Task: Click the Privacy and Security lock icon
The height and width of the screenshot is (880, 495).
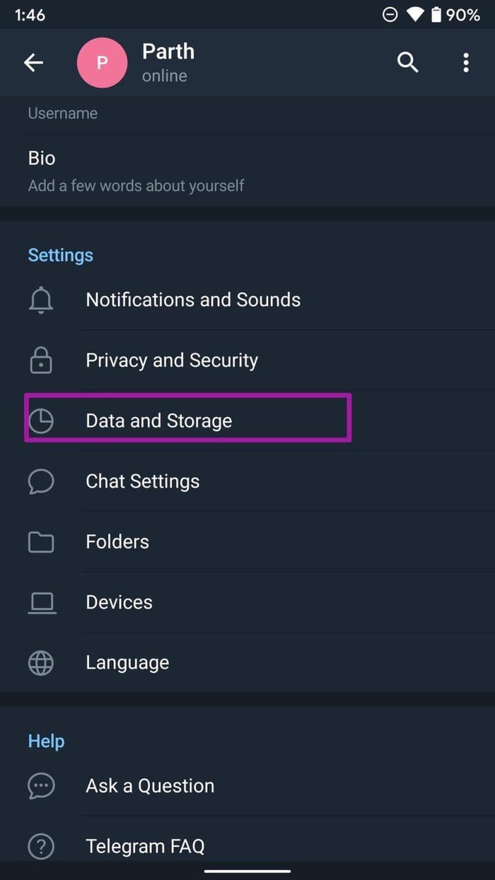Action: pos(41,360)
